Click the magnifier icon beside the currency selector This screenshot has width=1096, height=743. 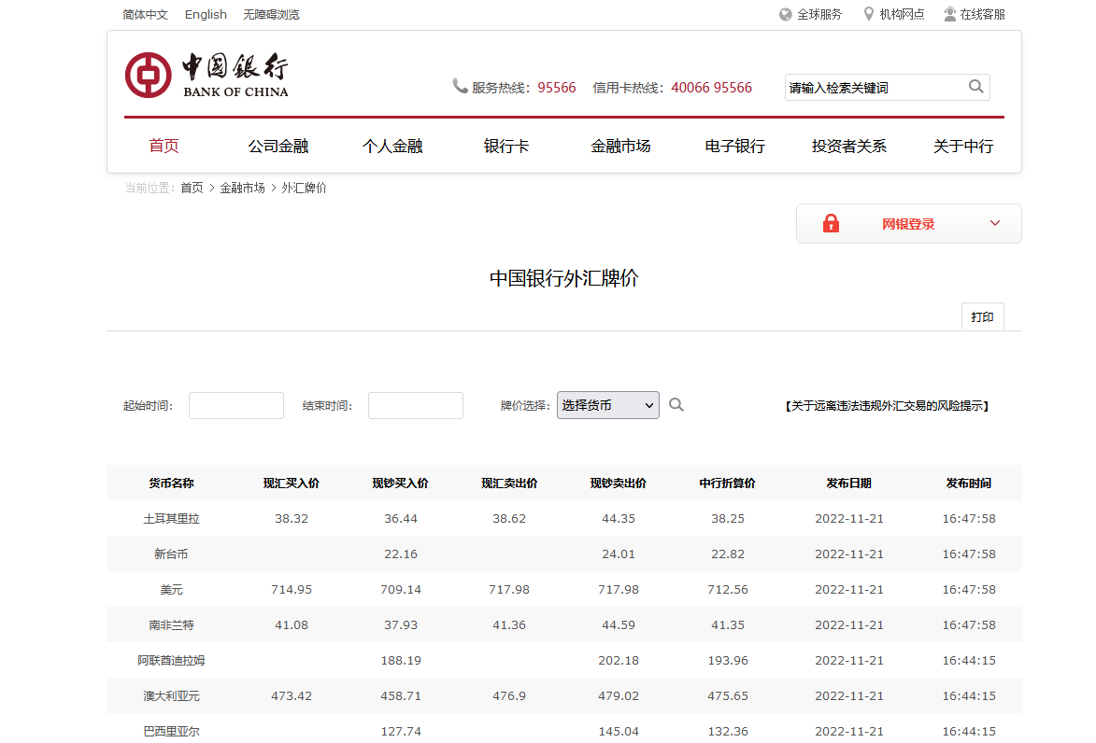676,405
